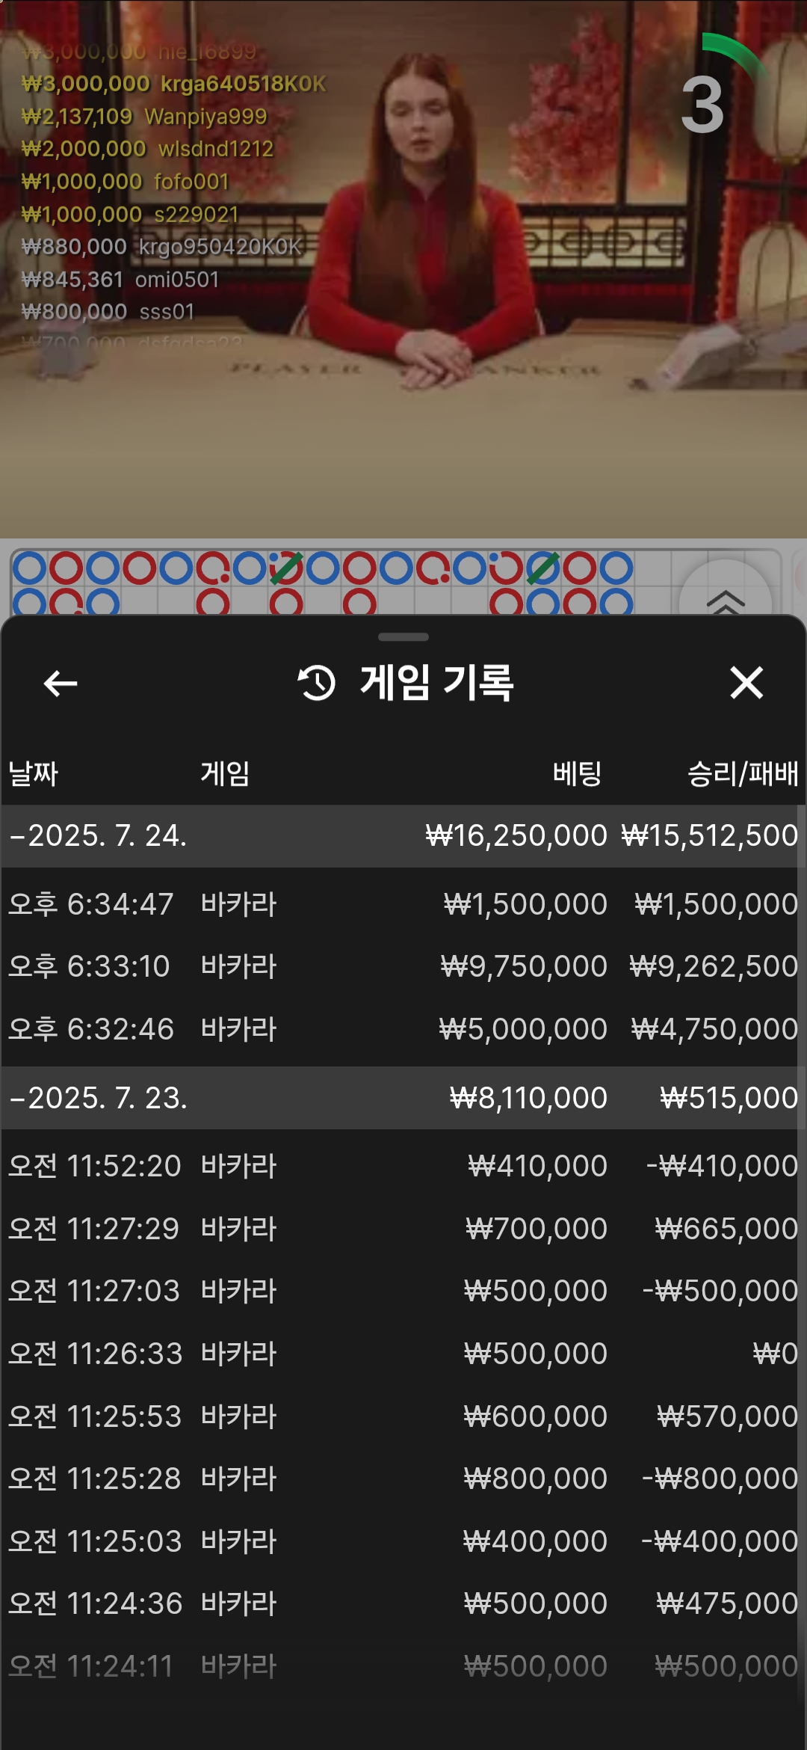Click the ₩475,000 win amount
Screen dimensions: 807x1750
pos(727,1603)
